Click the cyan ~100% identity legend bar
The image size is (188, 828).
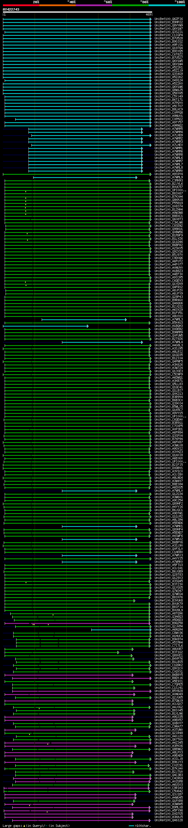pyautogui.click(x=167, y=5)
